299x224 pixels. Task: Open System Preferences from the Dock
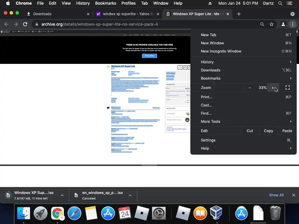point(159,213)
